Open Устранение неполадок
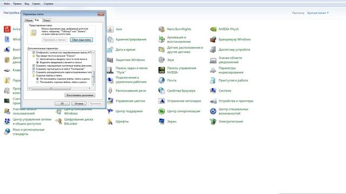 [x=180, y=101]
